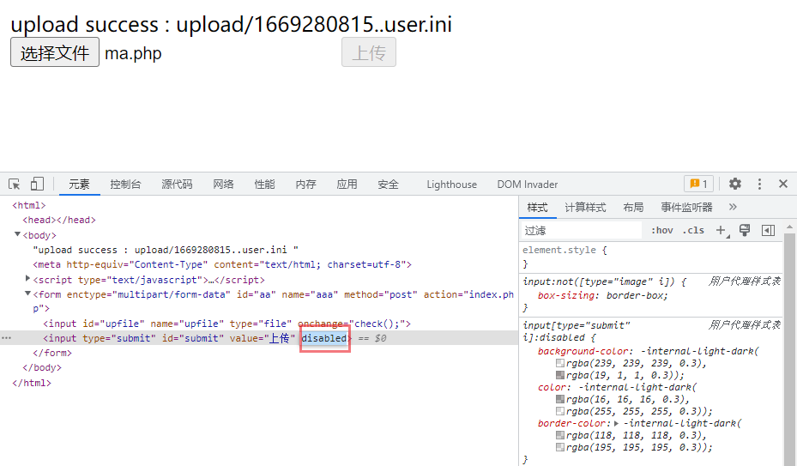Select the 事件监听器 pane tab
This screenshot has height=466, width=797.
pyautogui.click(x=686, y=208)
